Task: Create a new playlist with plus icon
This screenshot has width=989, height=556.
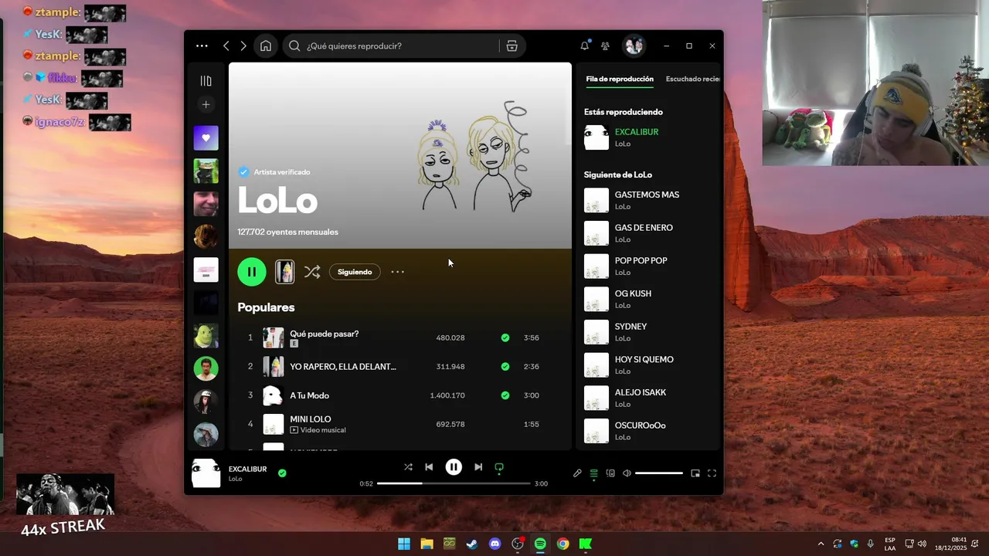Action: [206, 104]
